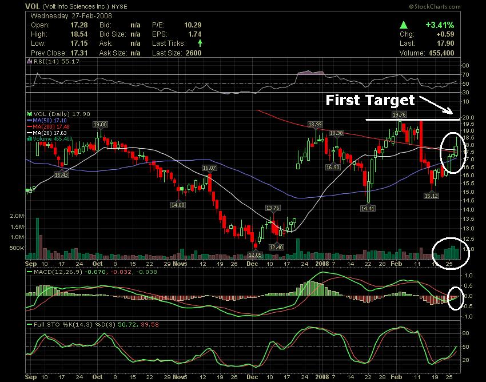Click the 16.43 low price label
The height and width of the screenshot is (382, 486).
point(61,174)
